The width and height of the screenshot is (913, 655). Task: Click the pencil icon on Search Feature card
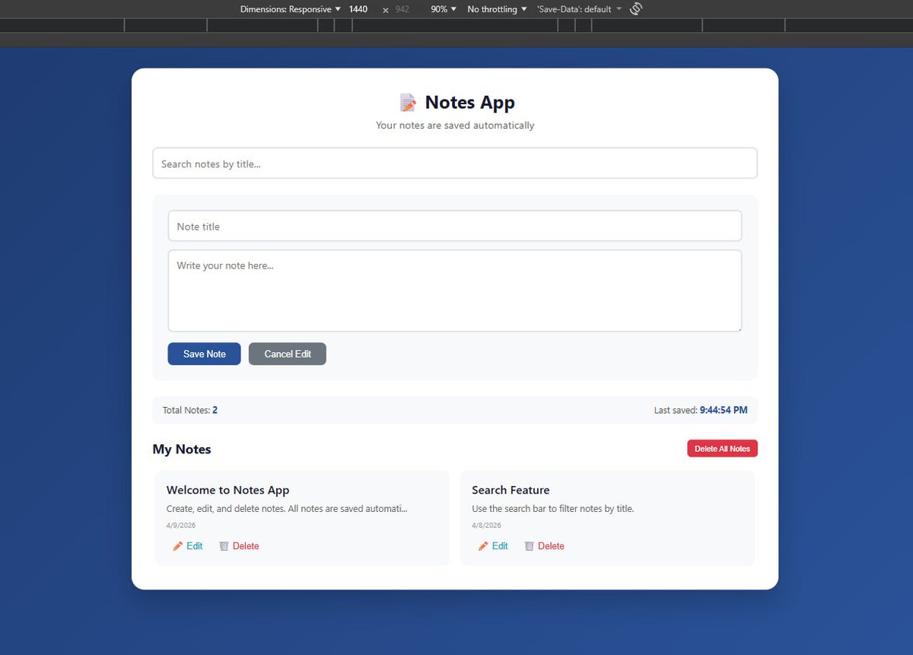tap(483, 546)
